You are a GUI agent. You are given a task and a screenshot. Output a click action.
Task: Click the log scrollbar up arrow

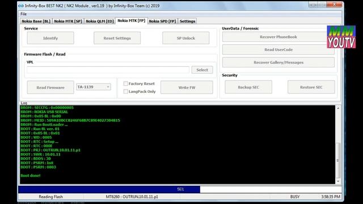coord(338,108)
